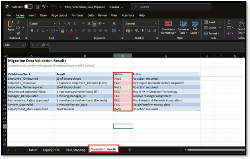Click the Merge & Center icon
Image resolution: width=250 pixels, height=159 pixels.
pos(114,31)
